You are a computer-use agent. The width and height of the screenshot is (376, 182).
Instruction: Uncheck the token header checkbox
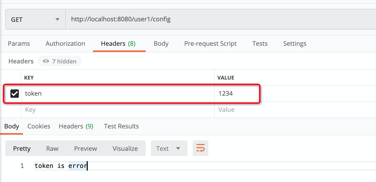pyautogui.click(x=14, y=94)
